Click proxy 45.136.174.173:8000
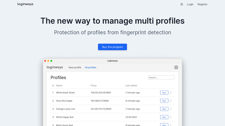 [x=101, y=109]
